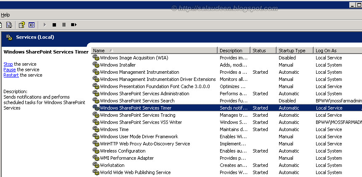Viewport: 362px width, 177px height.
Task: Click the gear icon for World Wide Web Publishing
Action: [96, 172]
